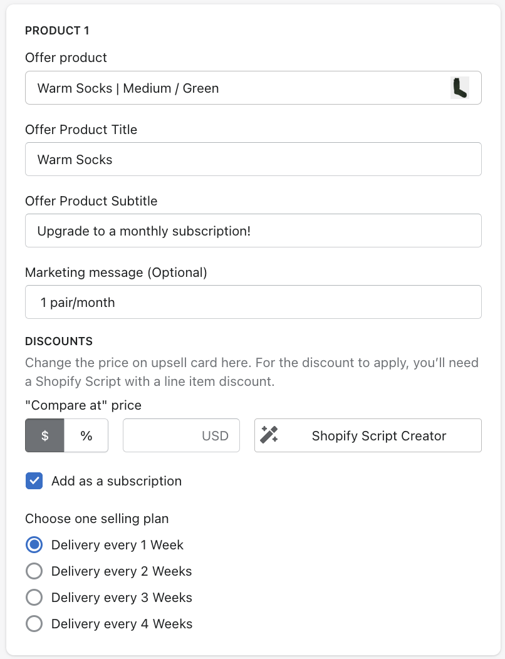505x659 pixels.
Task: Click the green sock product thumbnail
Action: coord(460,88)
